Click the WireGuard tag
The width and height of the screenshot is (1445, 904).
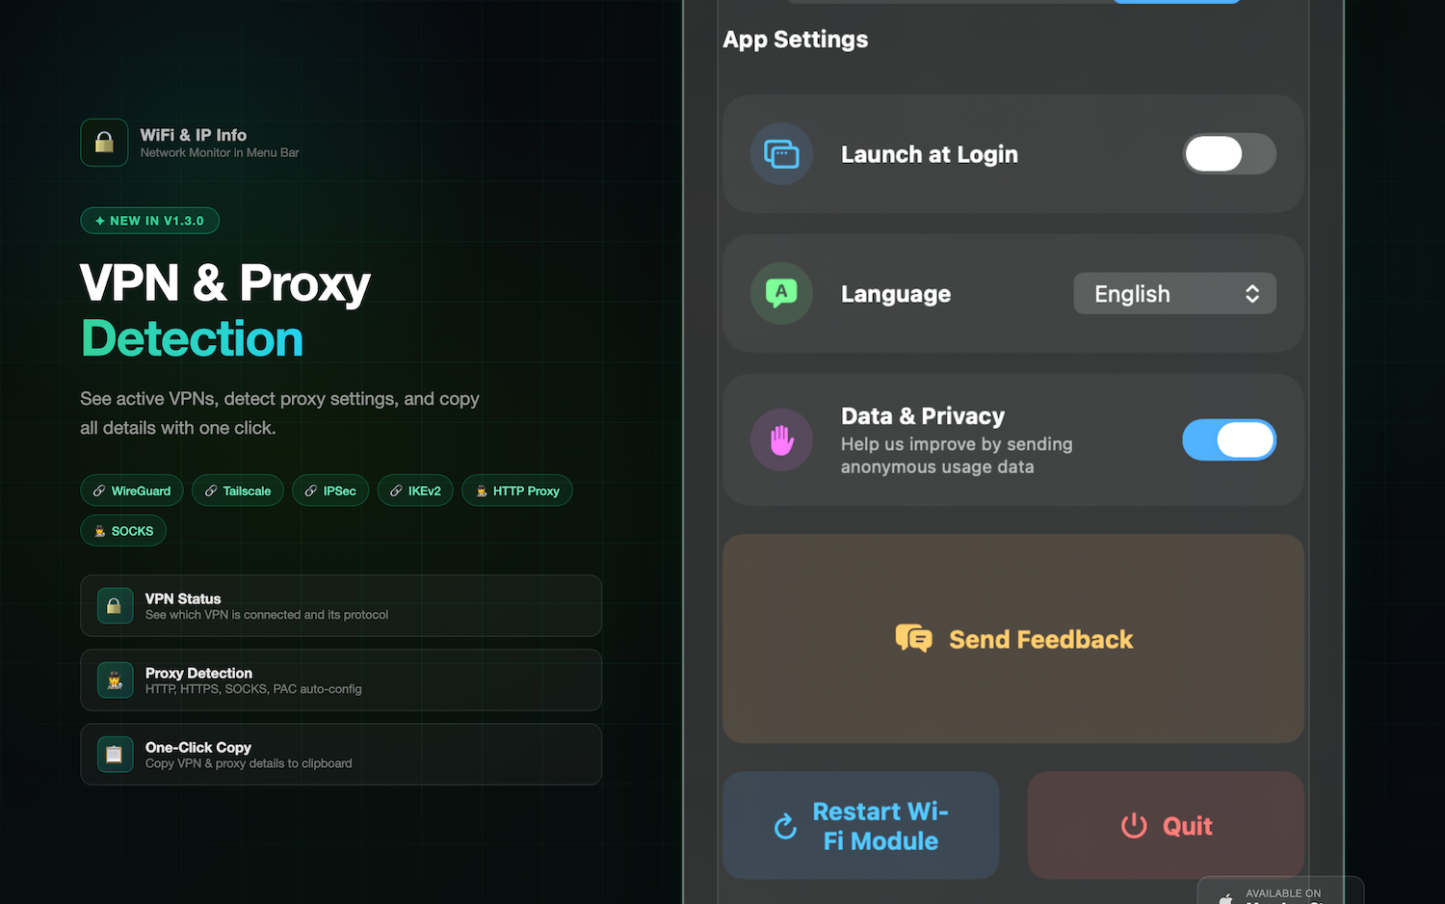(x=132, y=491)
